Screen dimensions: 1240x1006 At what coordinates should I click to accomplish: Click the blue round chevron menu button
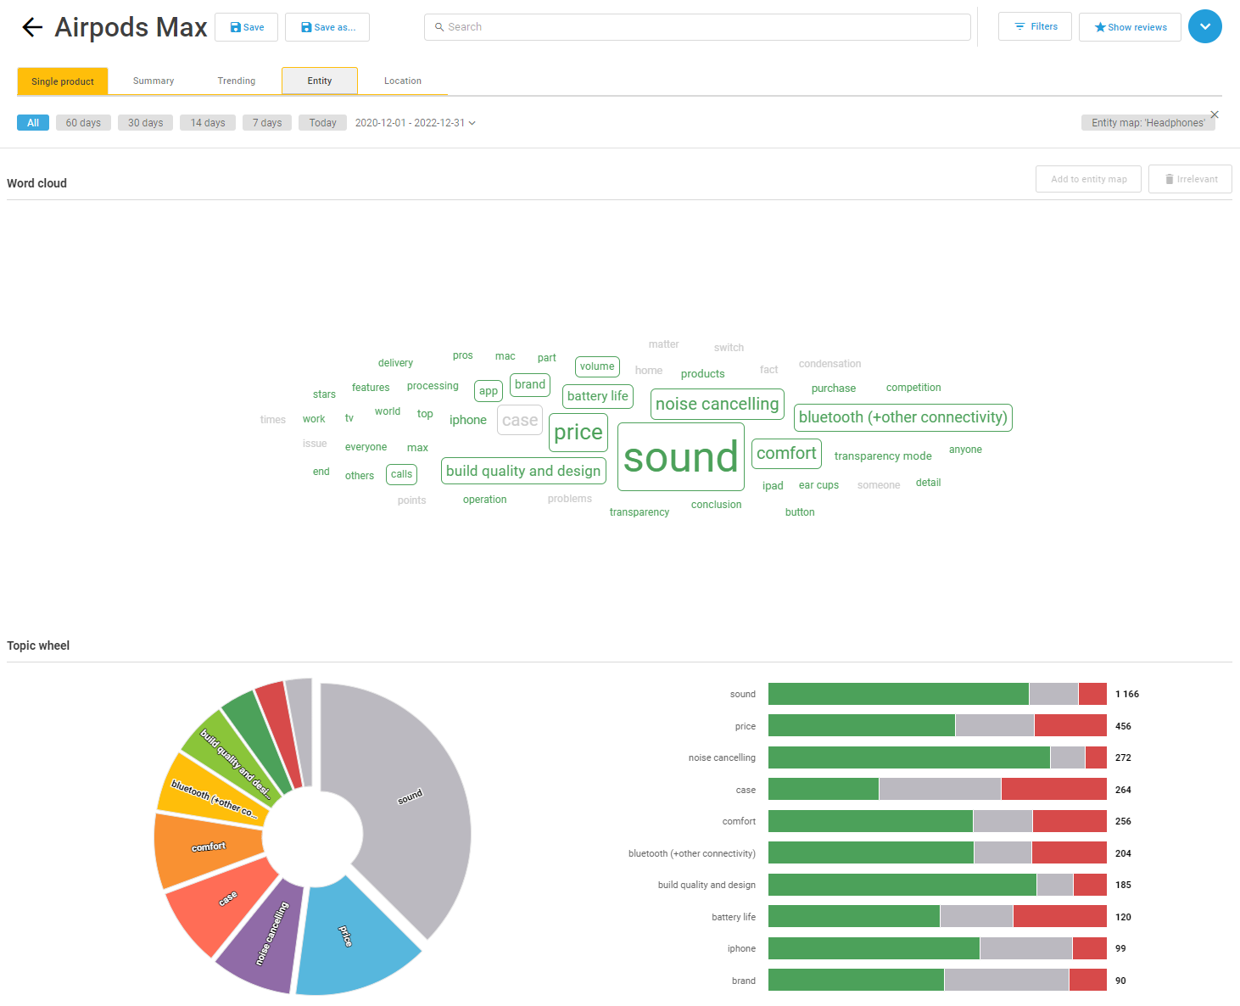[x=1204, y=26]
